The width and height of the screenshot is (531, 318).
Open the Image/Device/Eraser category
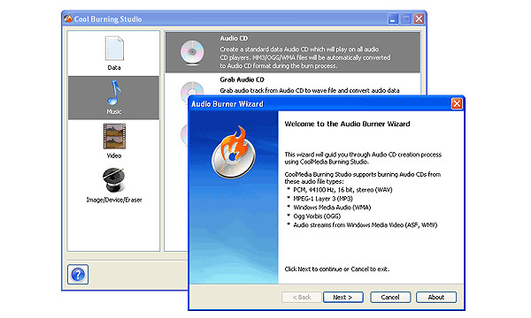[114, 180]
